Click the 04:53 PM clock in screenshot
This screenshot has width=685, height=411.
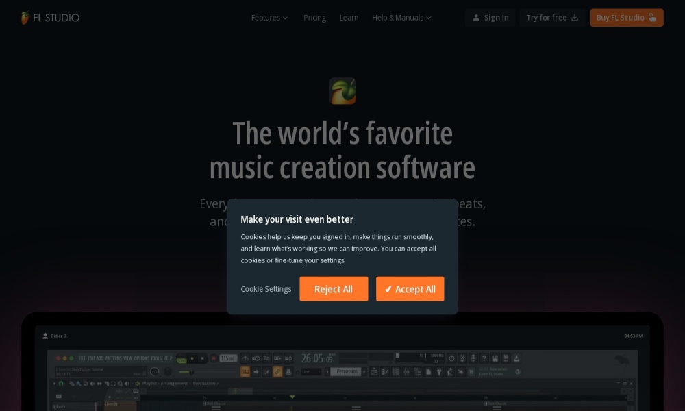click(x=633, y=336)
